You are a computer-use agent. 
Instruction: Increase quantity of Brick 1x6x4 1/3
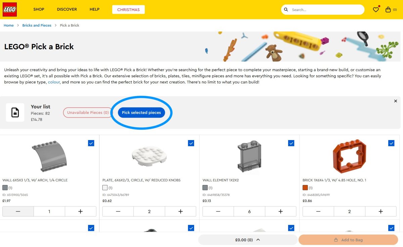[x=381, y=211]
